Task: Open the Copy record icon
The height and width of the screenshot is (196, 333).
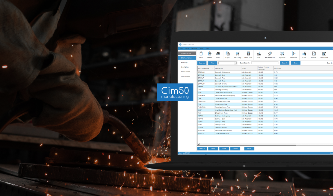Action: click(227, 55)
